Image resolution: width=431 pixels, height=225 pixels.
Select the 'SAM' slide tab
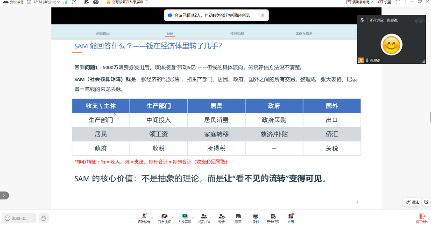coord(170,34)
